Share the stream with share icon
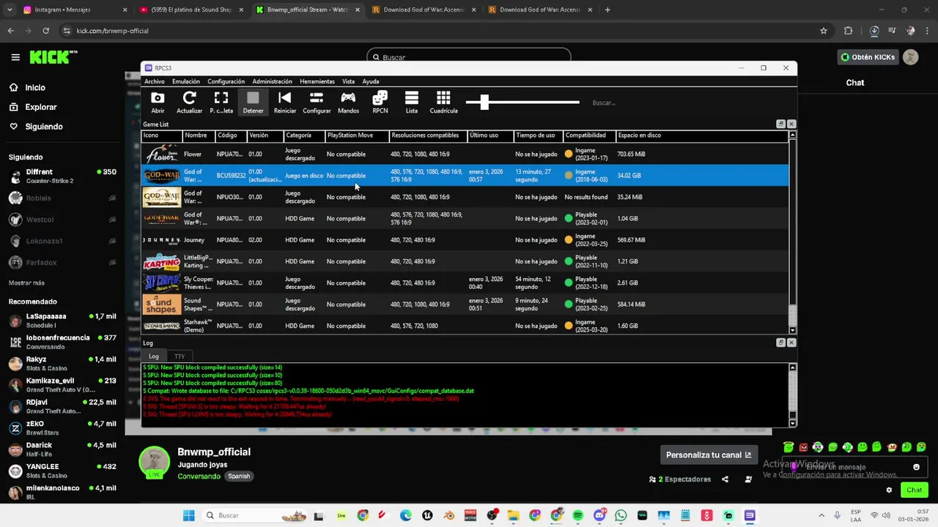Viewport: 938px width, 527px height. [x=725, y=479]
